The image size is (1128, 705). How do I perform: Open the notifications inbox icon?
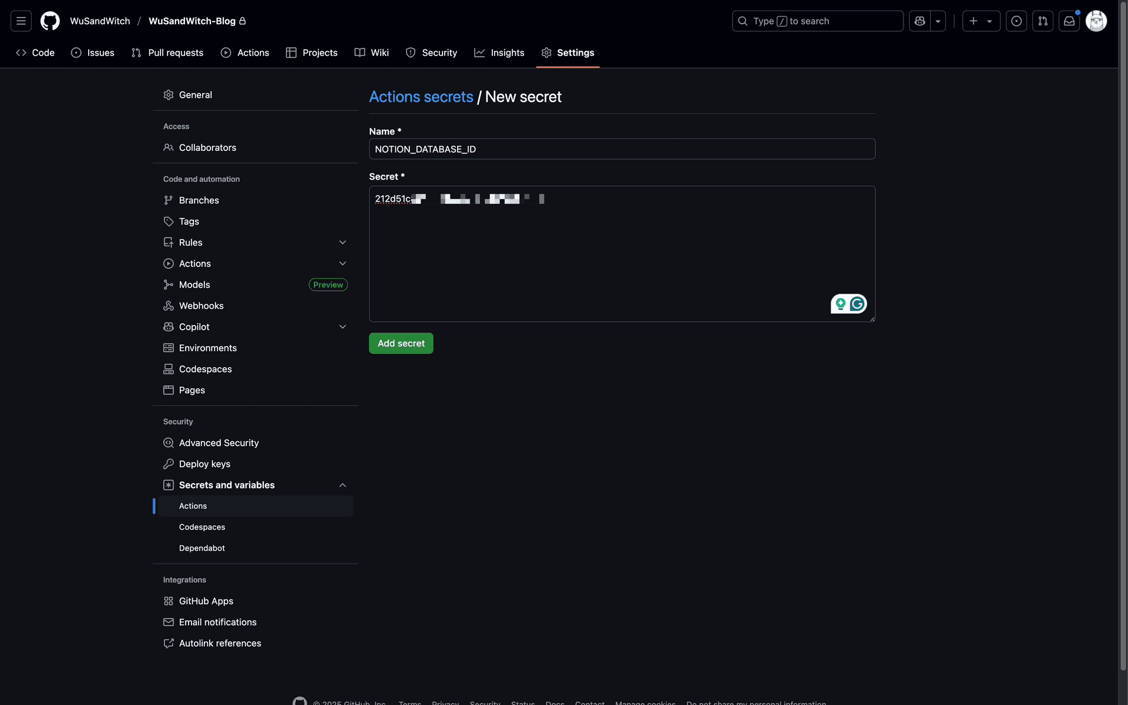tap(1069, 21)
